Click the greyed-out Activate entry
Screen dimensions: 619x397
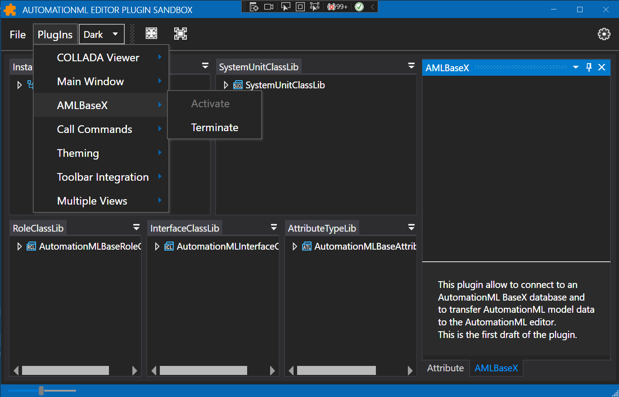(215, 103)
